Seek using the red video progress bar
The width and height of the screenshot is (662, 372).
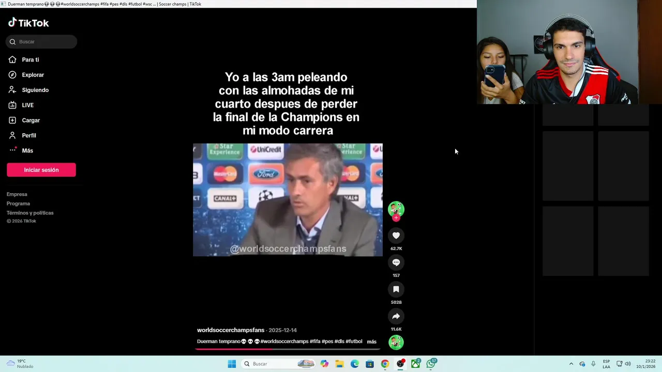(x=288, y=349)
